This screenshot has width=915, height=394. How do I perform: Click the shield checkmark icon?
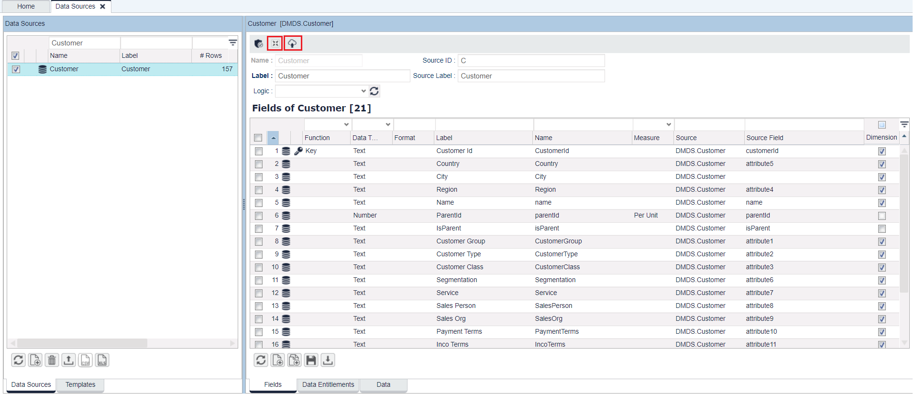pyautogui.click(x=259, y=44)
